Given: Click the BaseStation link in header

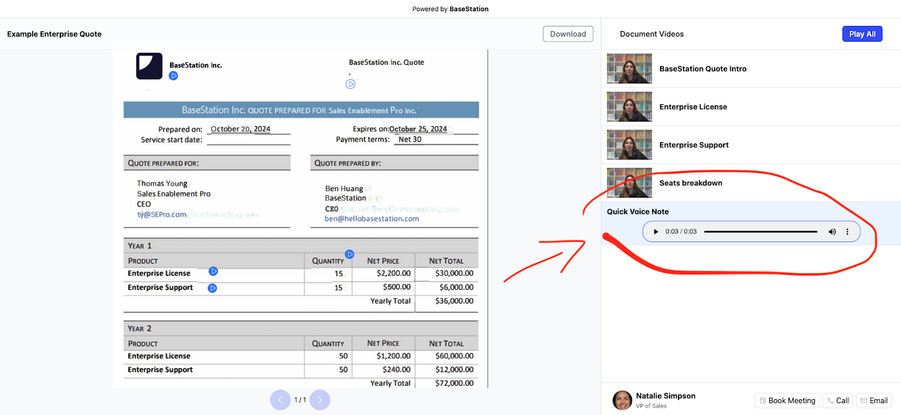Looking at the screenshot, I should (469, 9).
